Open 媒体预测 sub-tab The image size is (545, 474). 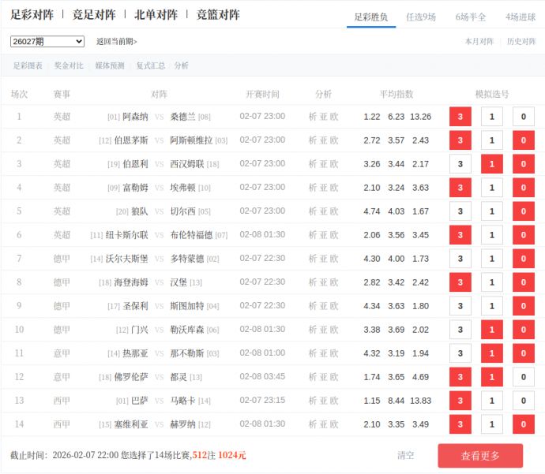click(110, 65)
